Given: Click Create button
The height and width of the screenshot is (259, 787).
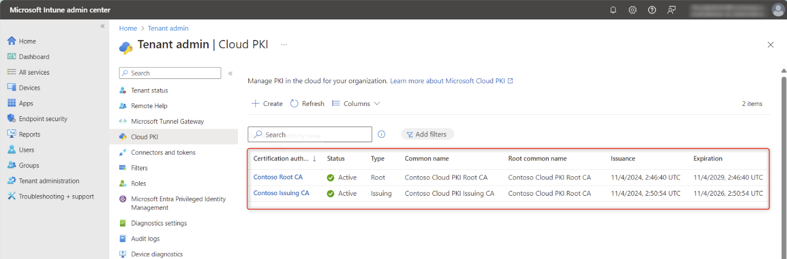Looking at the screenshot, I should (267, 104).
